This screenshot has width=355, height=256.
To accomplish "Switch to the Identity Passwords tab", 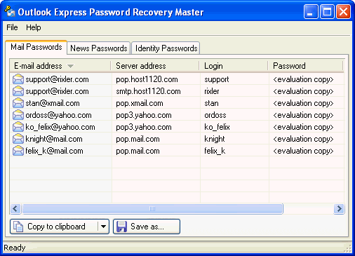I will pyautogui.click(x=166, y=48).
